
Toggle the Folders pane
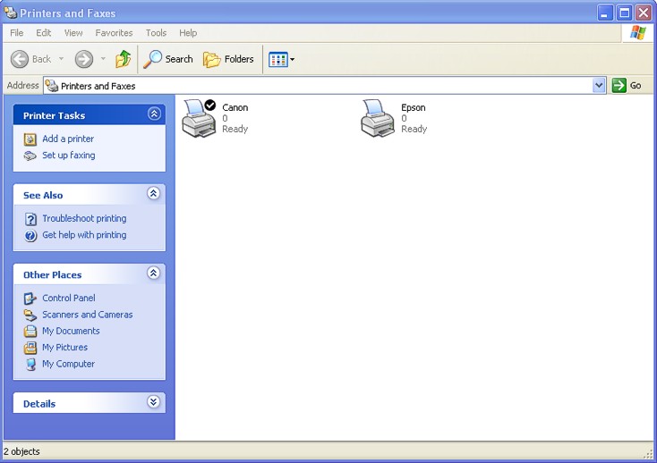228,59
